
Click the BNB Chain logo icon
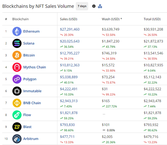17,103
